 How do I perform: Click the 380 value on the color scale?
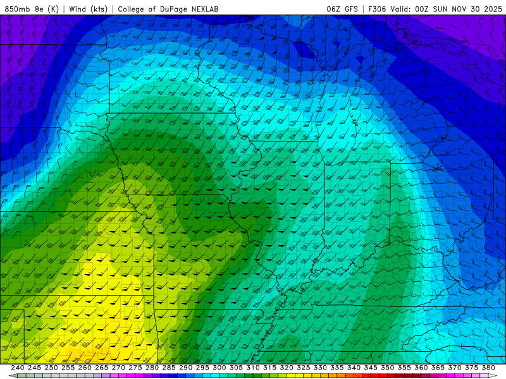pos(488,368)
